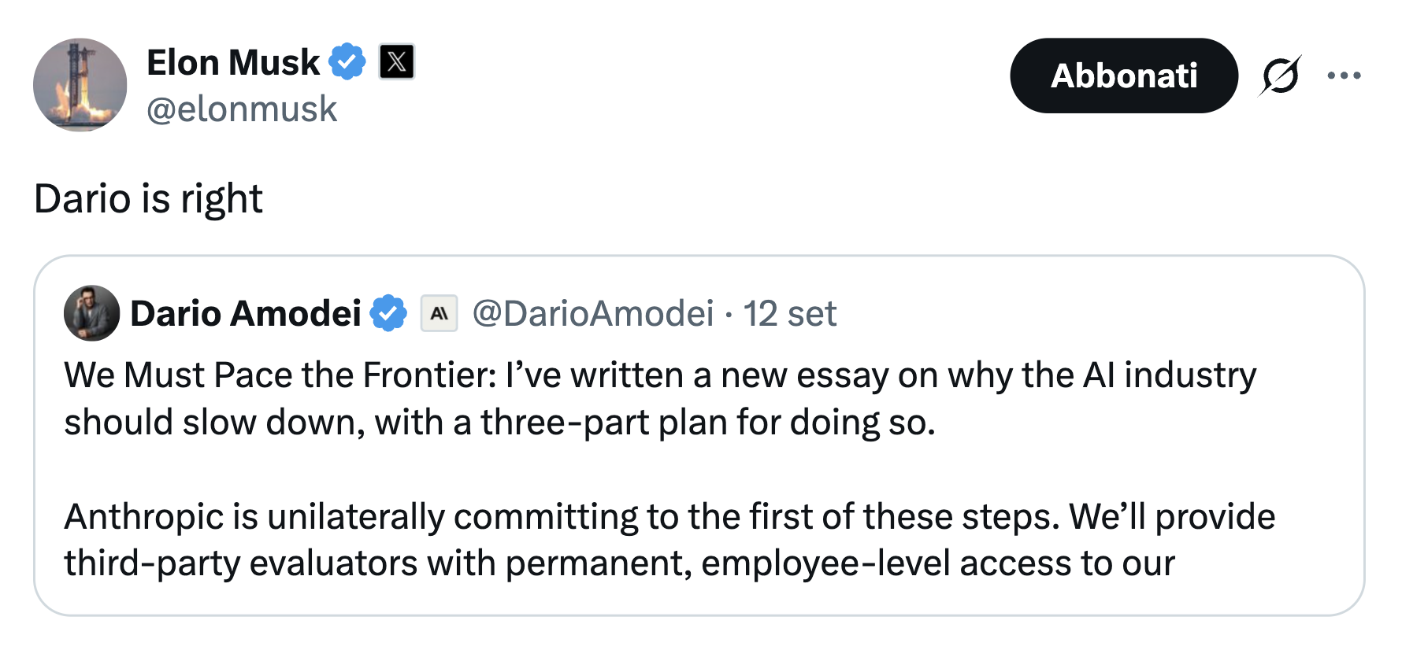The image size is (1402, 661).
Task: Click the "Dario is right" post text
Action: 148,198
